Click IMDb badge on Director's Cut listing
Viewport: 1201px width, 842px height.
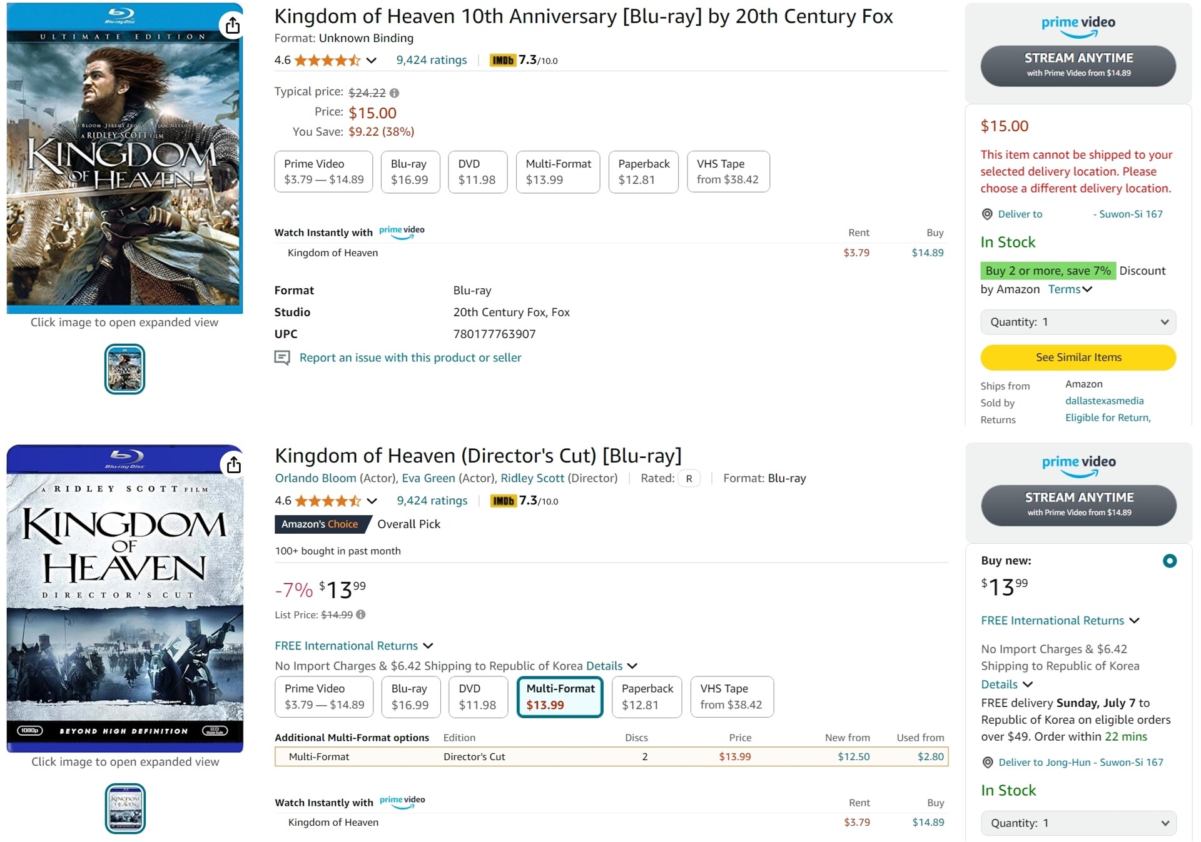pos(503,501)
